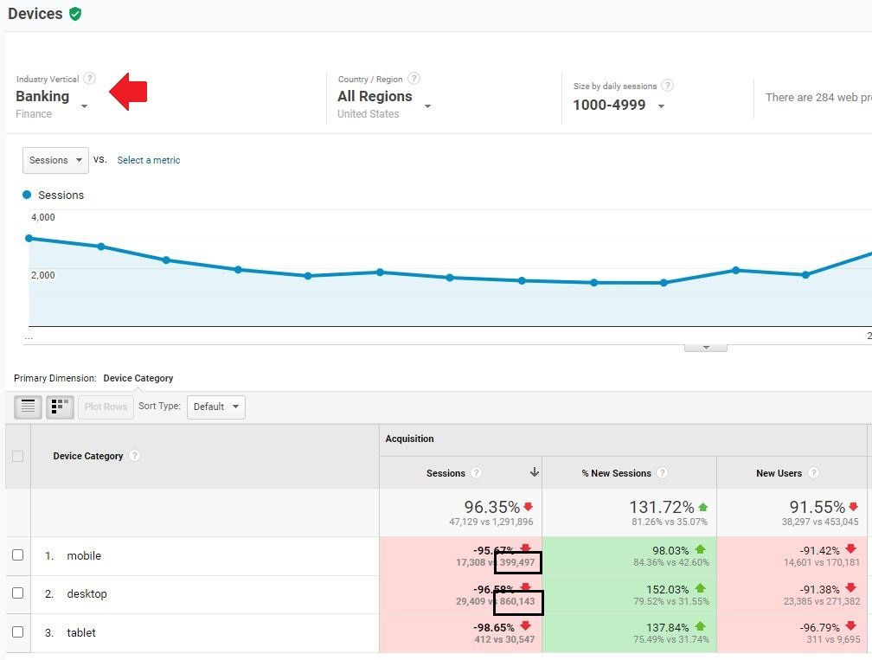
Task: Check the desktop row checkbox
Action: coord(18,593)
